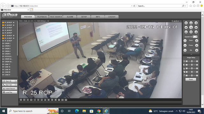Increase brightness with its plus button
This screenshot has height=114, width=204.
point(197,61)
